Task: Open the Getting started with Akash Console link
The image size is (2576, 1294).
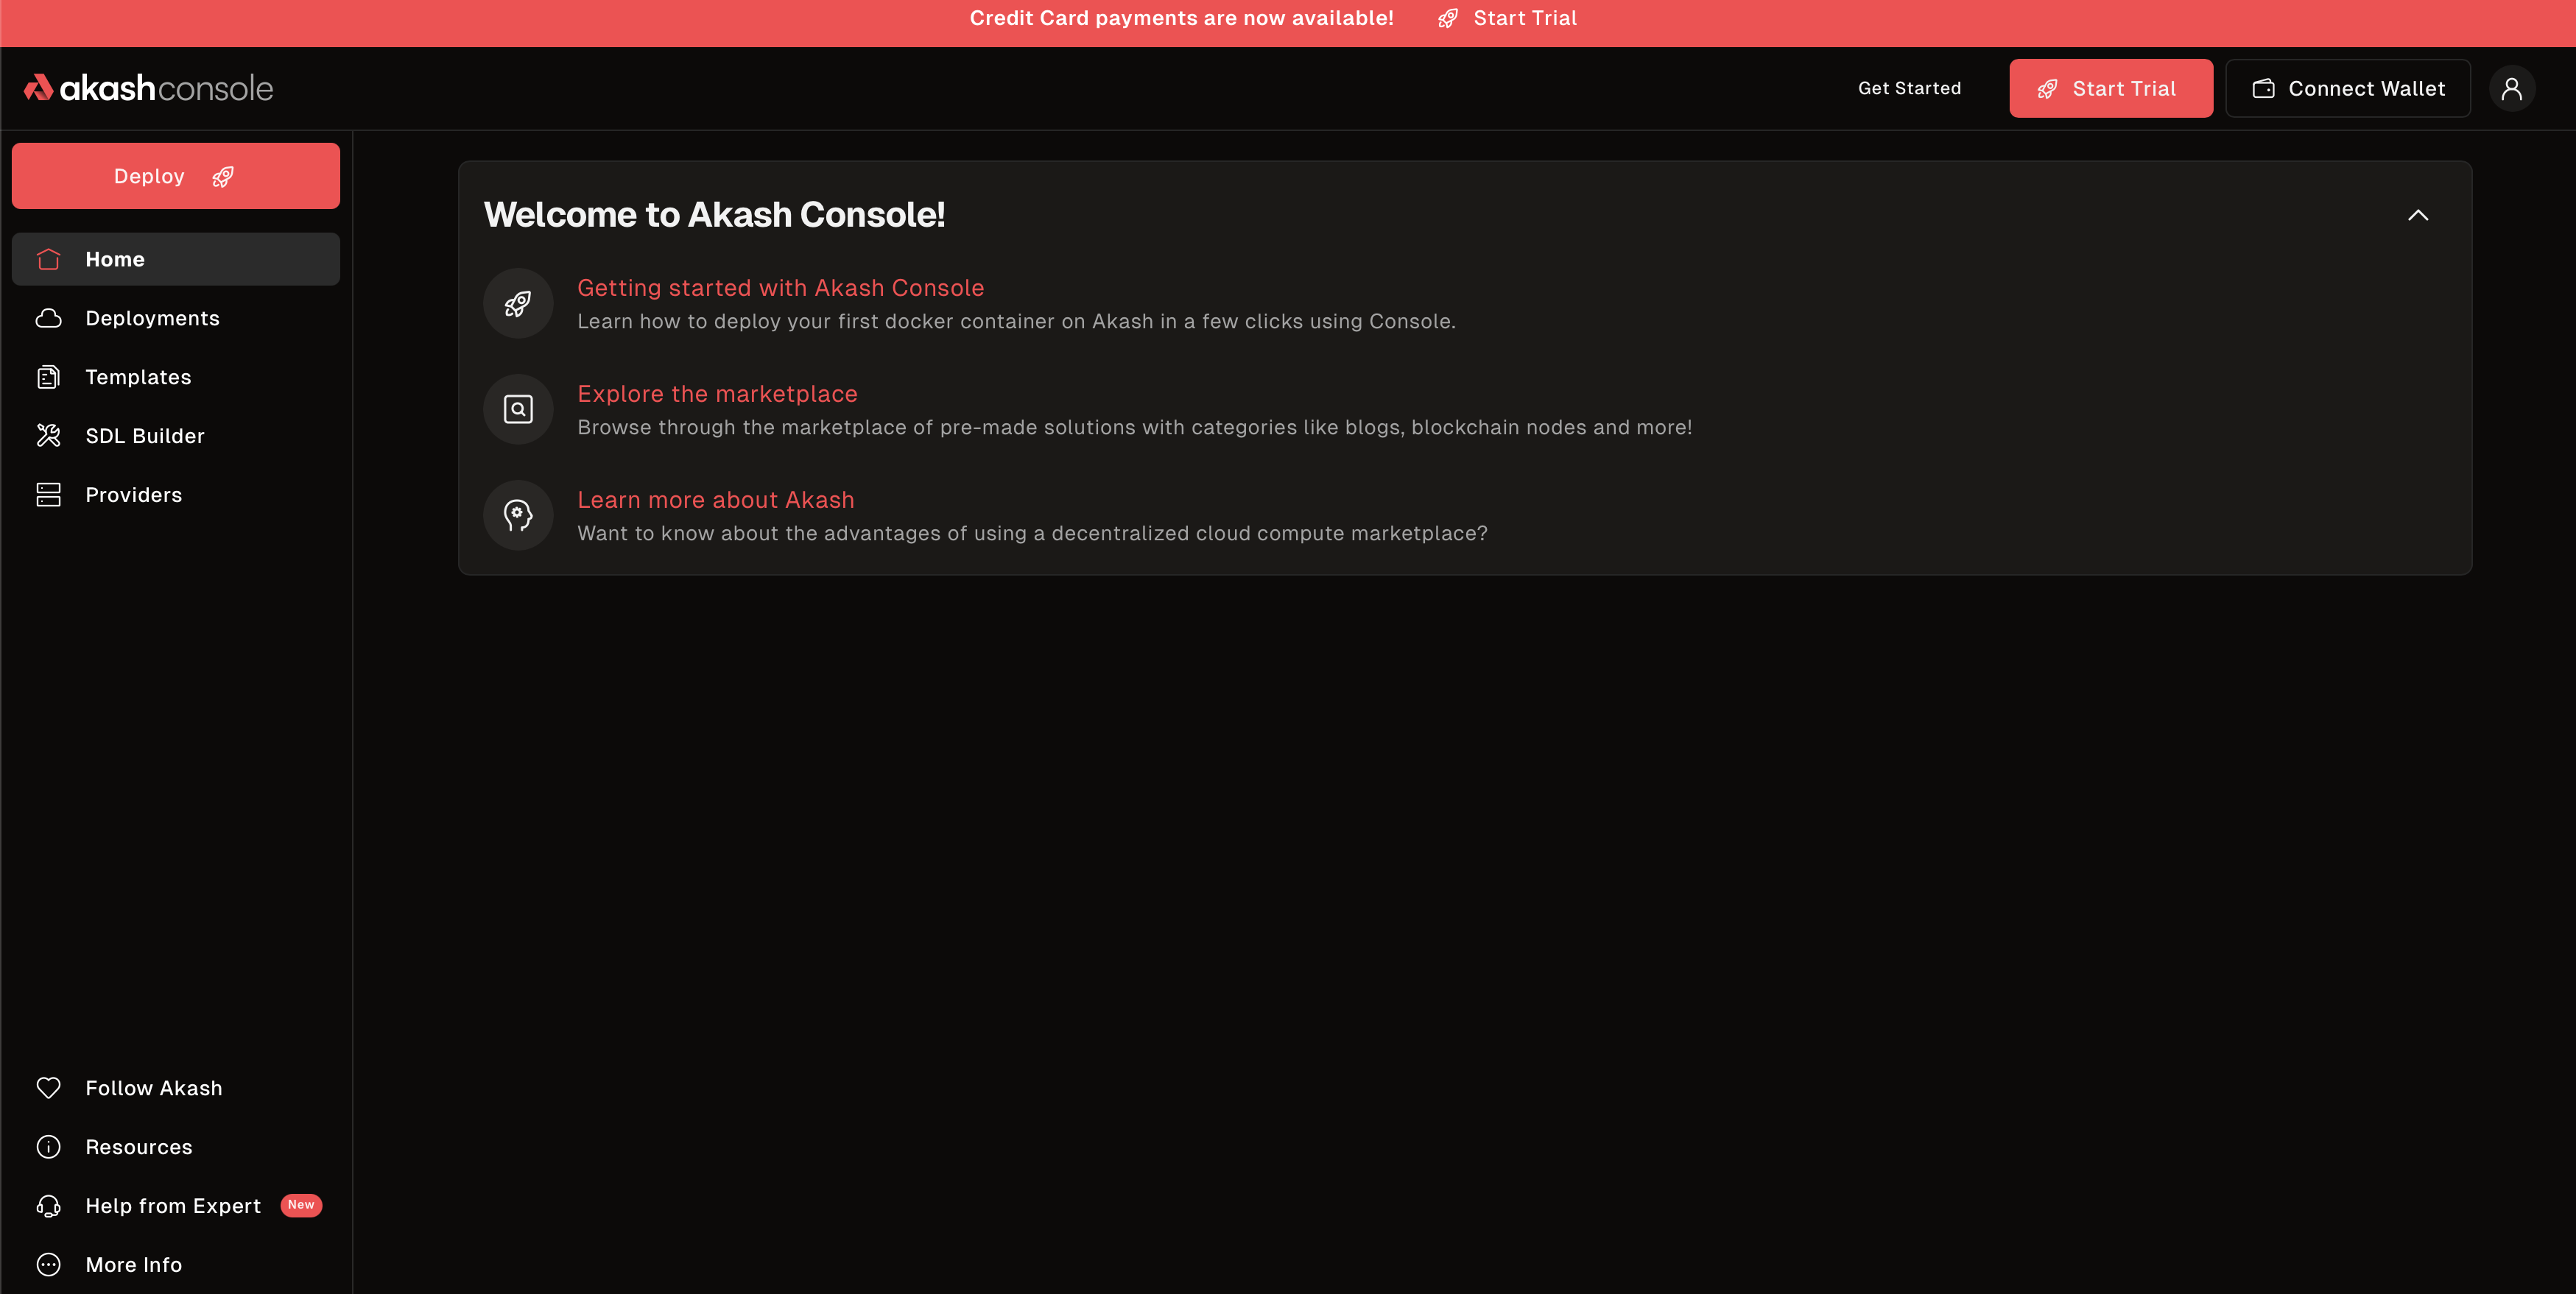Action: tap(780, 288)
